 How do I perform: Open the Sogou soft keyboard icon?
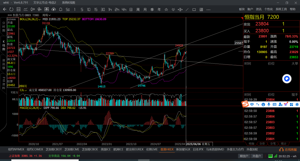274,104
